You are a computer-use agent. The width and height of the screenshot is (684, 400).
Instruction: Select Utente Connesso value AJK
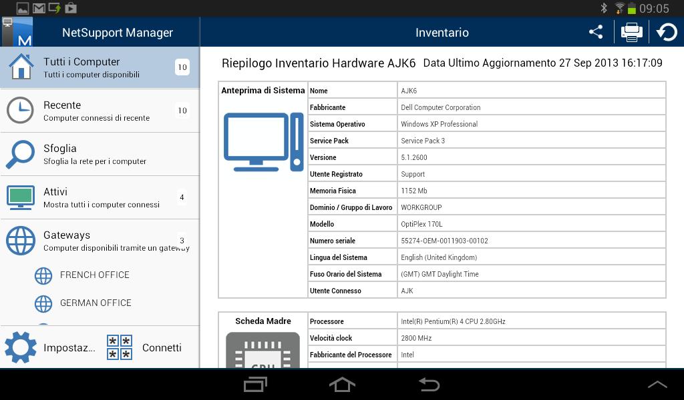407,291
